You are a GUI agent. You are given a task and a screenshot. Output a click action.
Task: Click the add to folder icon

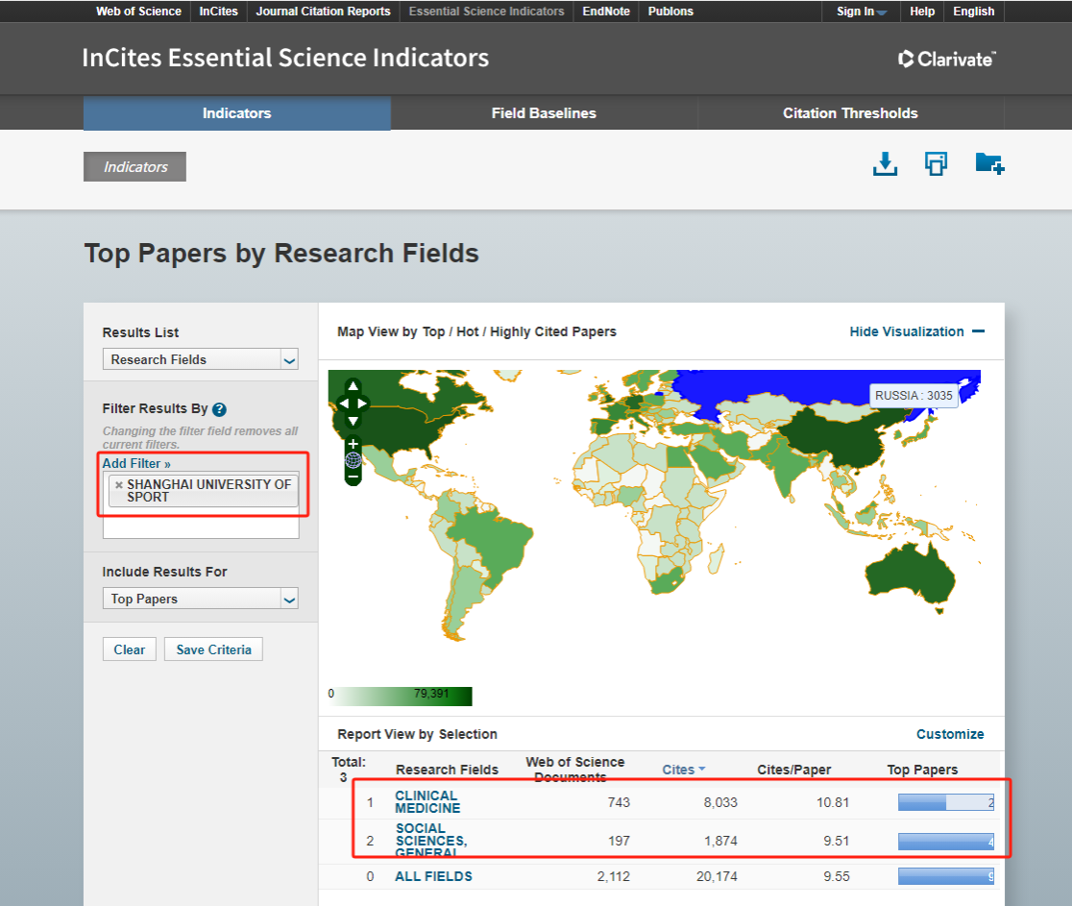(x=989, y=164)
